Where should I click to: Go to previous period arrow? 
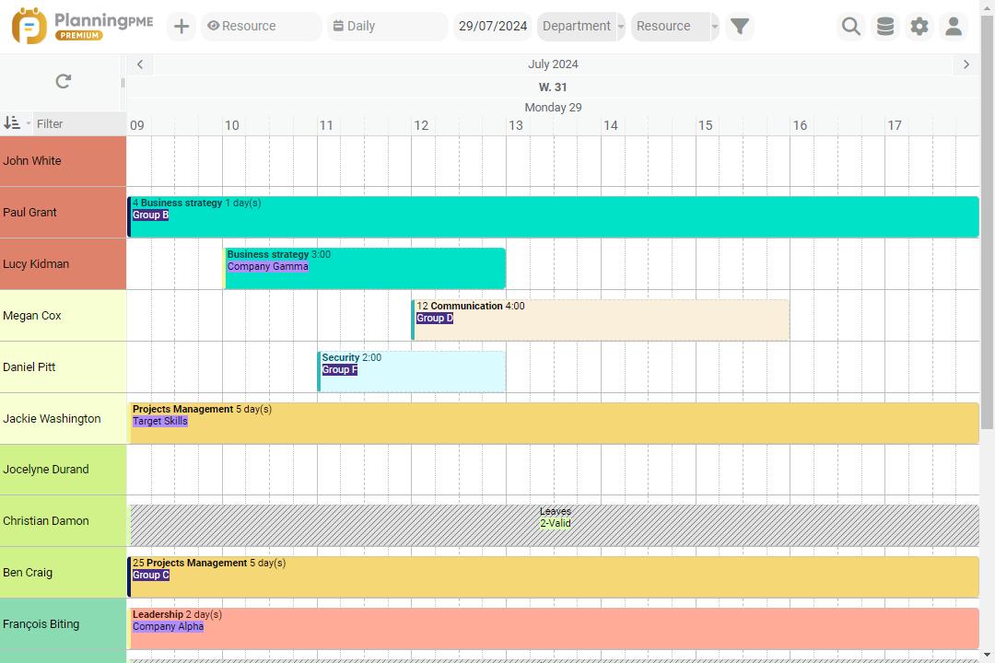point(140,64)
